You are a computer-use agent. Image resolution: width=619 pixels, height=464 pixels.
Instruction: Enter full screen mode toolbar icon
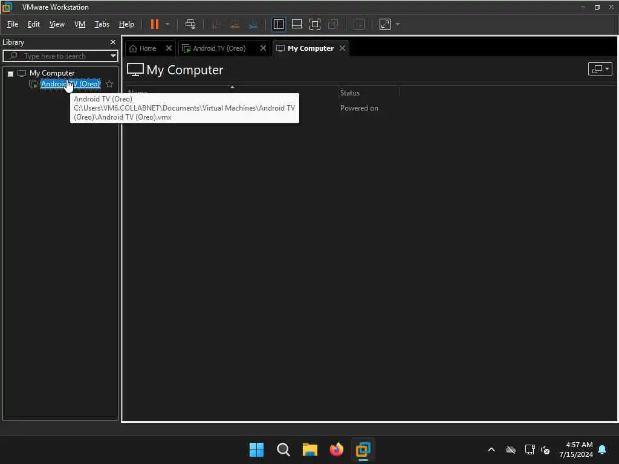click(x=314, y=24)
